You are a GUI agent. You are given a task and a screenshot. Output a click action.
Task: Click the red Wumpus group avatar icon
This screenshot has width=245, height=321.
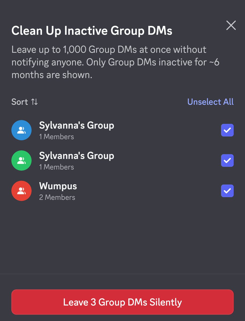click(x=21, y=191)
